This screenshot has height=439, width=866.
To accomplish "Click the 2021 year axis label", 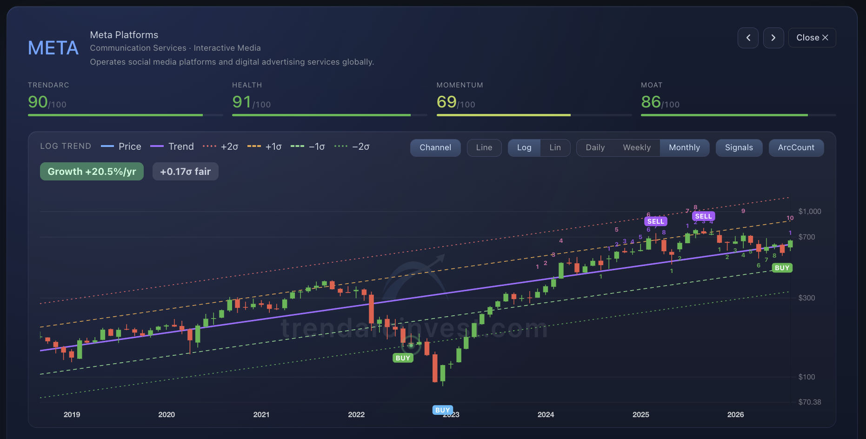I will click(x=261, y=414).
